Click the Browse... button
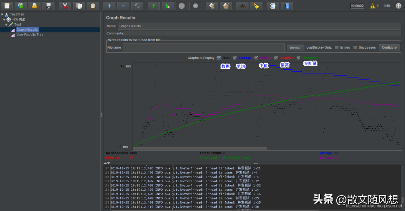 295,48
